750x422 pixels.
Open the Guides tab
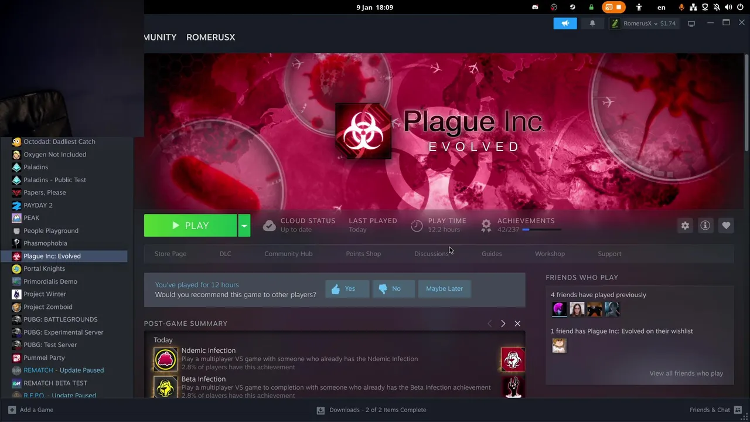492,254
